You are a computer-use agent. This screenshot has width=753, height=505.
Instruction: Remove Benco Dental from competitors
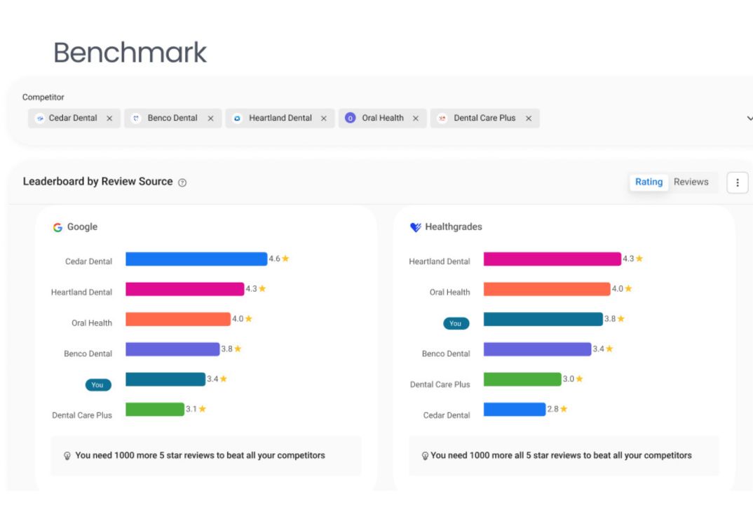pos(210,119)
